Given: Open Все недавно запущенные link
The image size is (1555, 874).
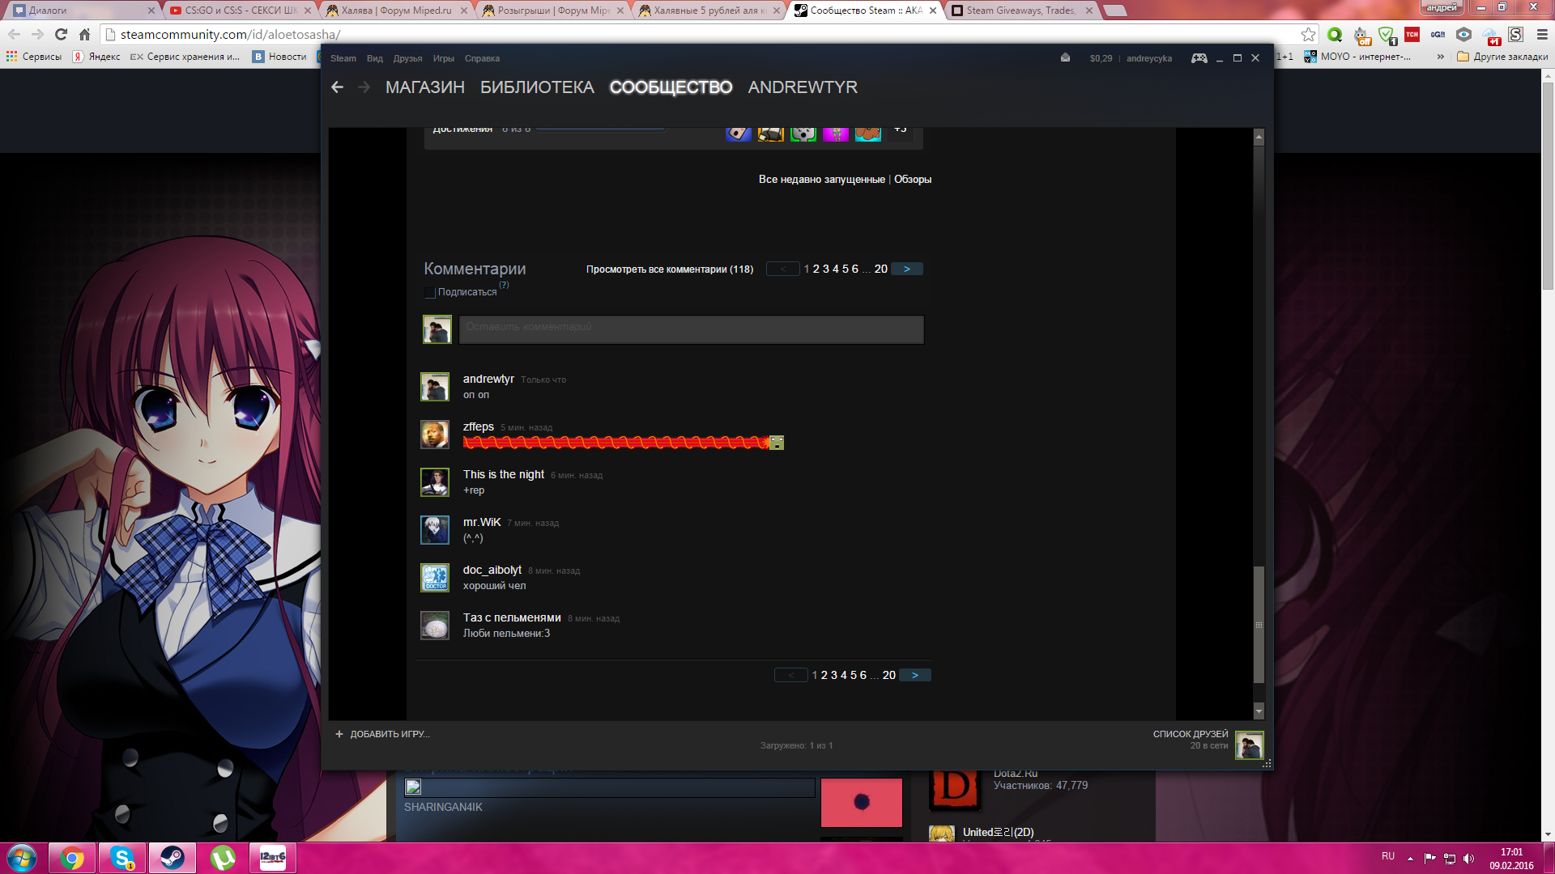Looking at the screenshot, I should pyautogui.click(x=821, y=180).
